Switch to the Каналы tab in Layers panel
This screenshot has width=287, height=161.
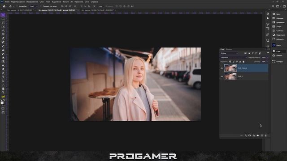pos(229,49)
